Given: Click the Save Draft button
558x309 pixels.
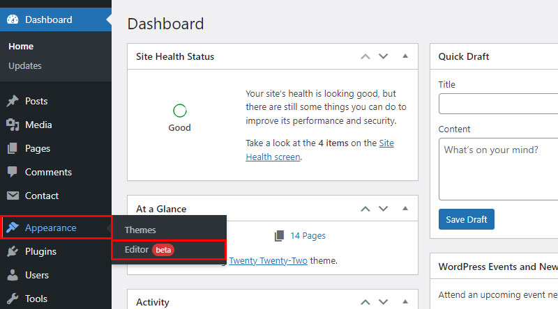Looking at the screenshot, I should [x=466, y=219].
